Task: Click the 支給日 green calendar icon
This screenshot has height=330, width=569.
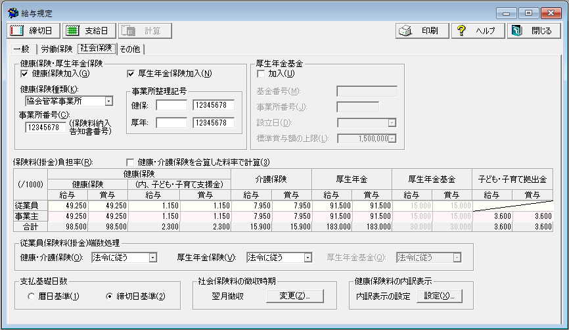Action: (74, 31)
